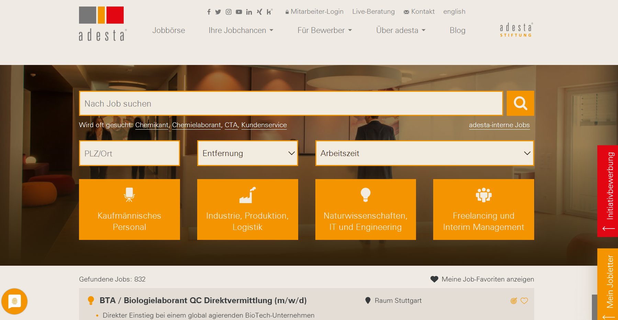Screen dimensions: 618x320
Task: Select the Kaufmännisches Personal category tile
Action: (130, 209)
